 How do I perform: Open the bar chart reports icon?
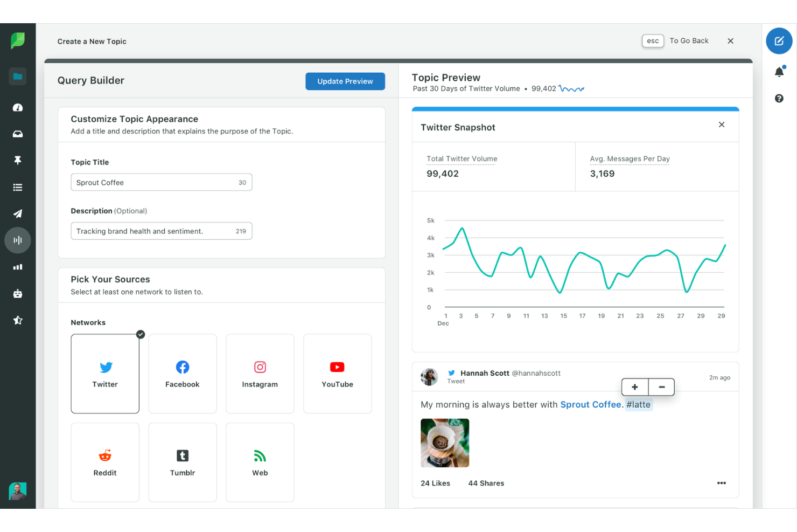point(18,267)
